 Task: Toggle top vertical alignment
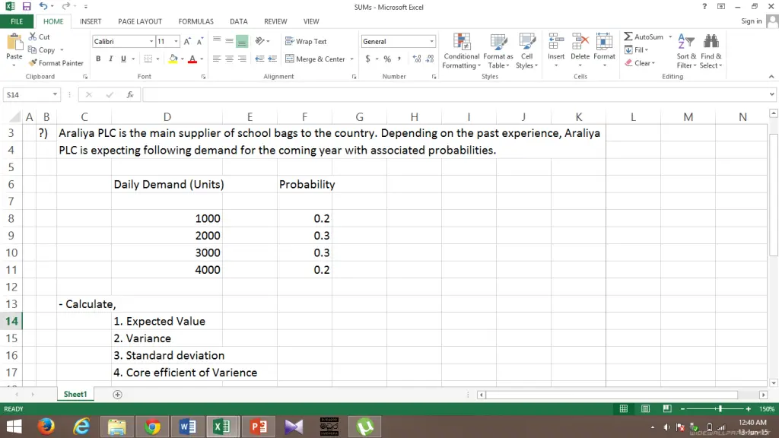[217, 41]
